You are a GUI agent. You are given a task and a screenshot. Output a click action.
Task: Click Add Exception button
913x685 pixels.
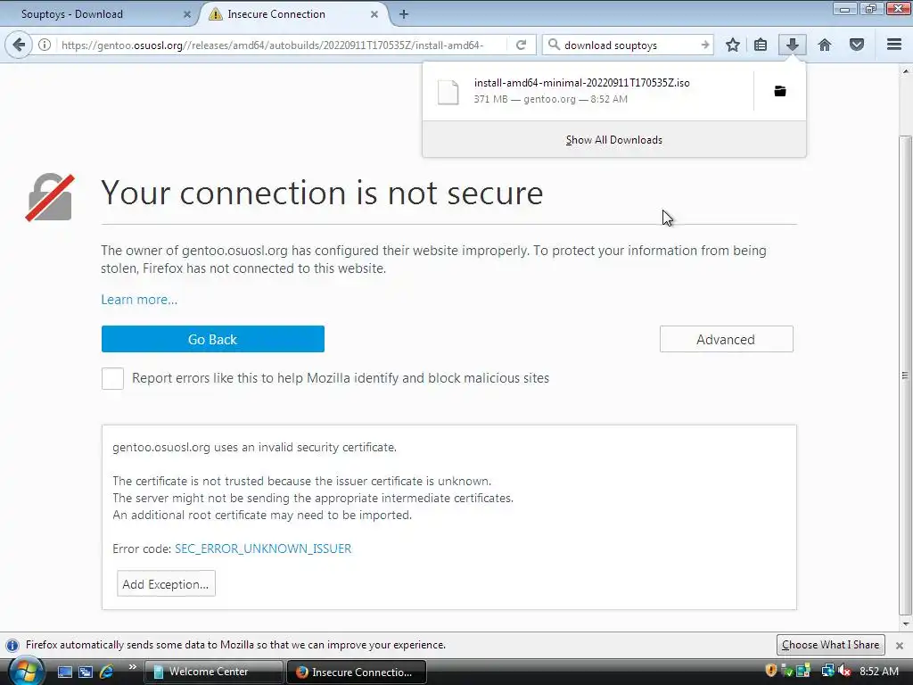point(166,583)
